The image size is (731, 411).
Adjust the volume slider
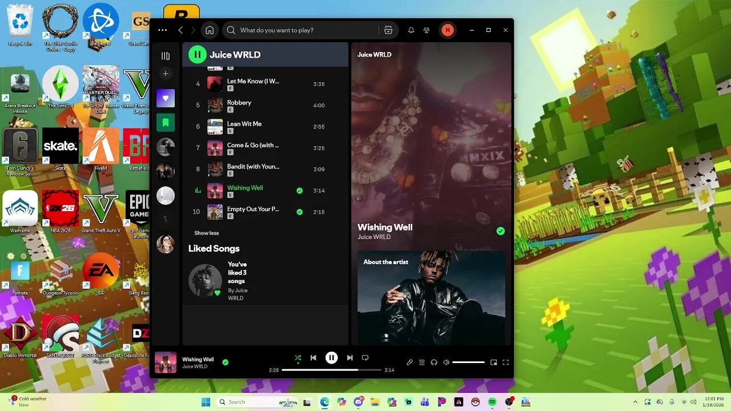(x=468, y=362)
